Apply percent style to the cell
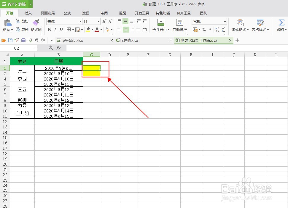Screen dimensions: 288x208 (204, 30)
